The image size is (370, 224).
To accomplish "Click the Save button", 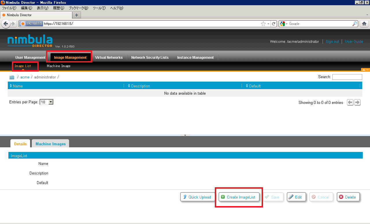I will click(x=273, y=197).
